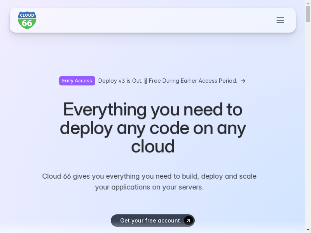Click the scrollbar down arrow
Screen dimensions: 311x233
pos(308,230)
